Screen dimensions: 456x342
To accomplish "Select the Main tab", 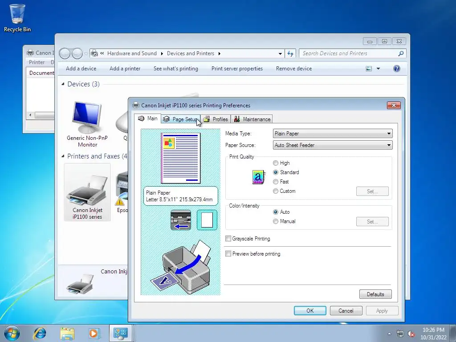I will pos(148,118).
